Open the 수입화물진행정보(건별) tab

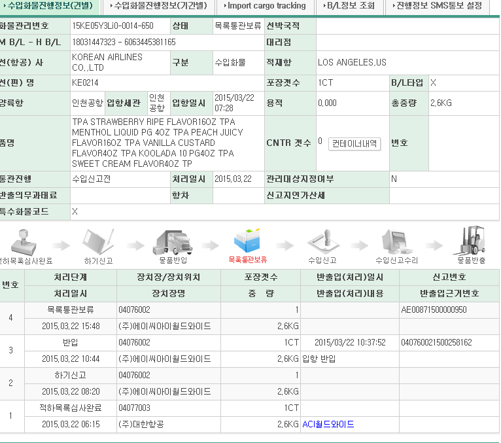[50, 6]
